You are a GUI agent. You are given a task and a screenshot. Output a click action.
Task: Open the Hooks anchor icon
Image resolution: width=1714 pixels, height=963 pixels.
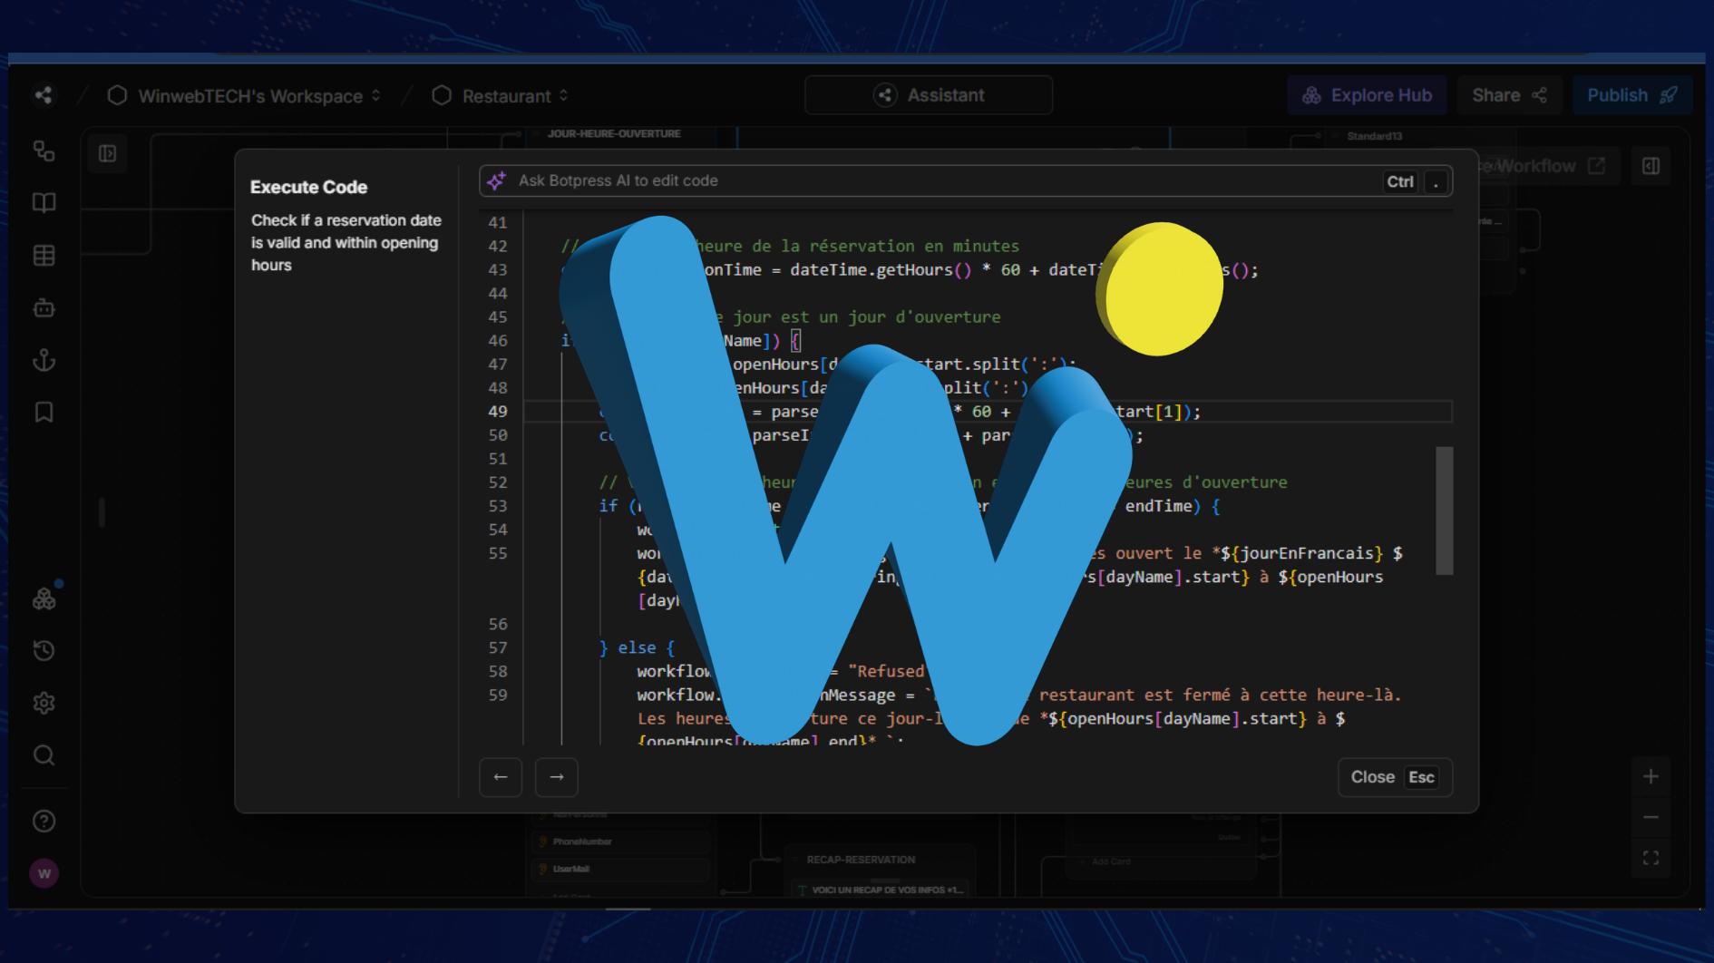[44, 361]
